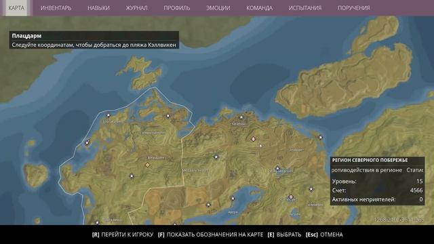Select the pink diamond marker left of the region panel
Screen dimensions: 434x244
291,197
